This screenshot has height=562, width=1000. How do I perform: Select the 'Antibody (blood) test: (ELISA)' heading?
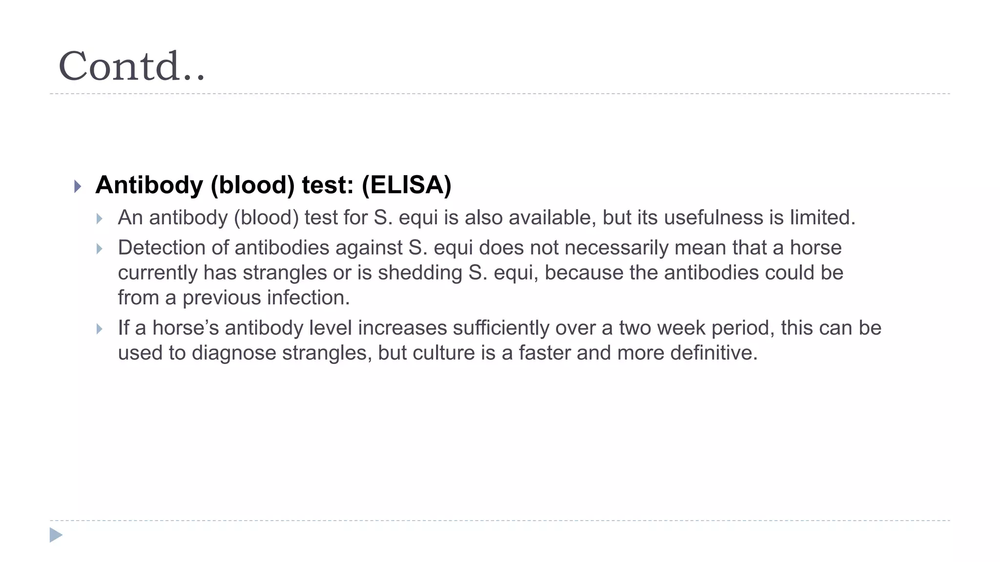pyautogui.click(x=273, y=185)
